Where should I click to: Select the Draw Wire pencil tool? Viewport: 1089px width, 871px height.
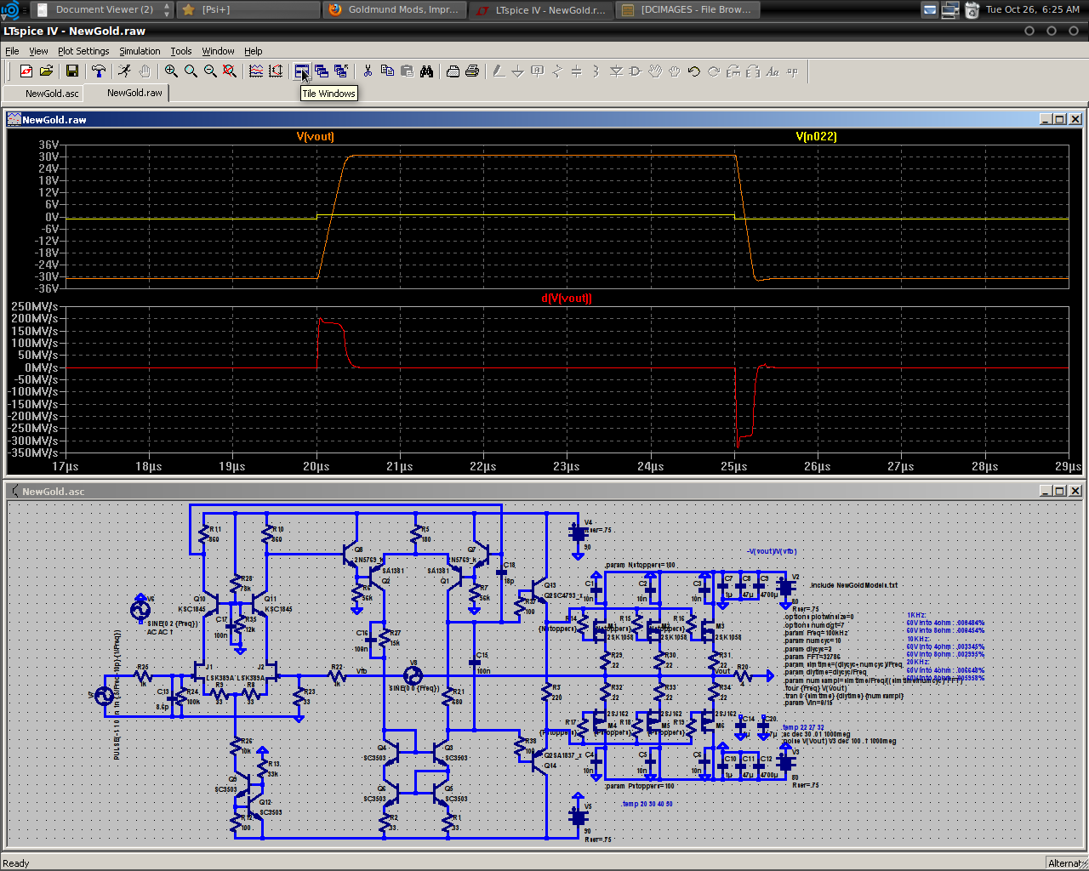pos(499,71)
